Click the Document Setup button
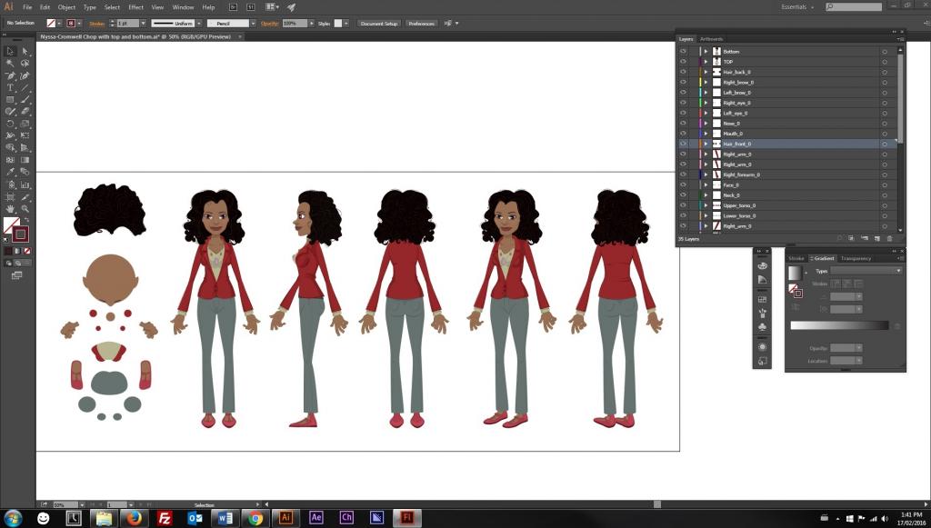 [379, 23]
